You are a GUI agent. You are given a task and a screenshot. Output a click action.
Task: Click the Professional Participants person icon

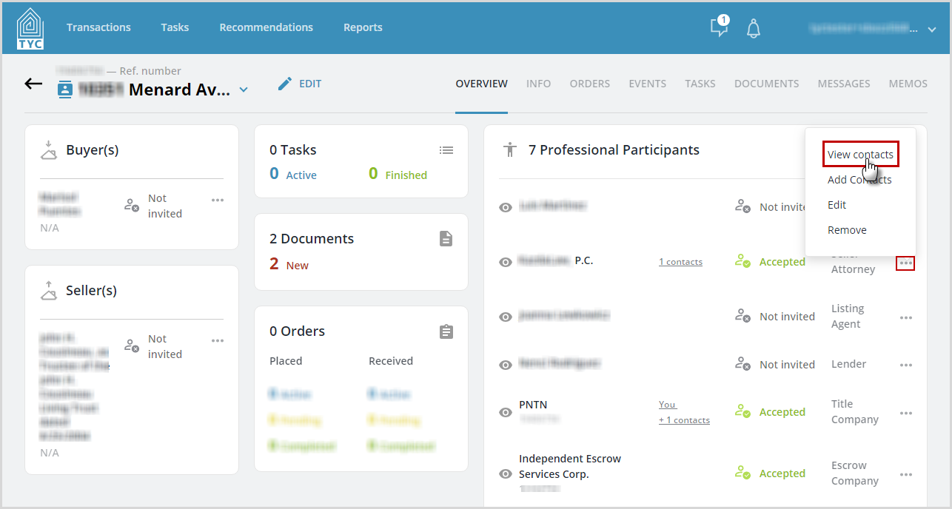(509, 149)
